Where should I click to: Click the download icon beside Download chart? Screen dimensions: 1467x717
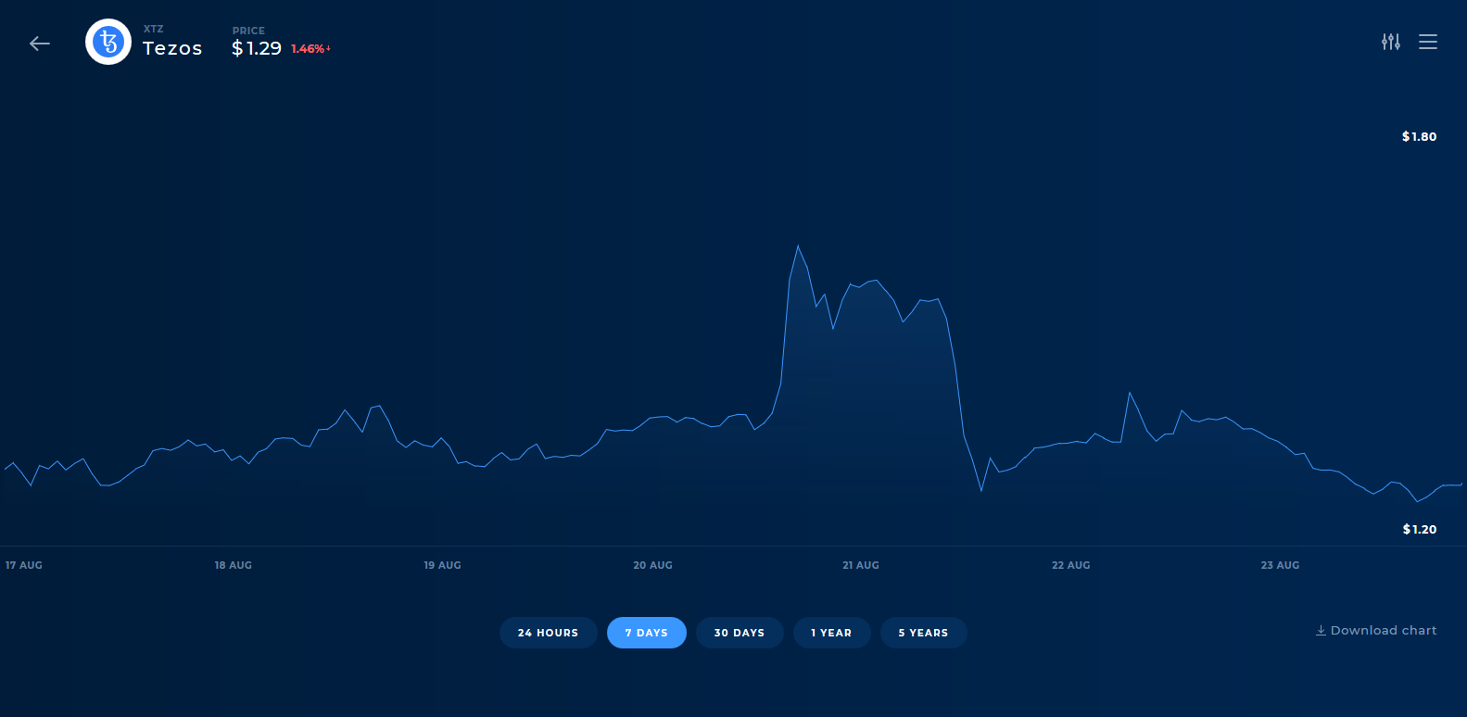pos(1321,630)
